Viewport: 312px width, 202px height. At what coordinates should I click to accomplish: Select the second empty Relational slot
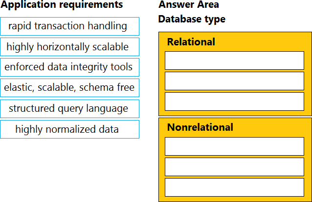(x=234, y=81)
